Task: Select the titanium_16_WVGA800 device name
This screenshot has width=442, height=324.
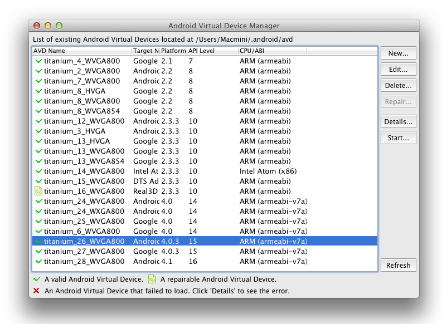Action: tap(84, 191)
